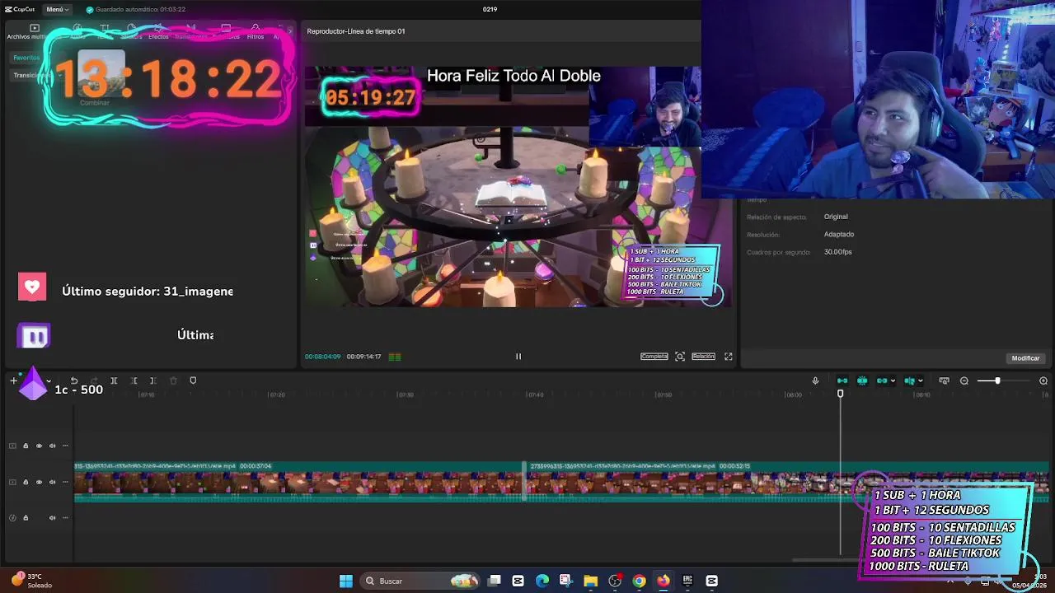This screenshot has height=593, width=1055.
Task: Click the delete-left trim tool
Action: pos(134,381)
